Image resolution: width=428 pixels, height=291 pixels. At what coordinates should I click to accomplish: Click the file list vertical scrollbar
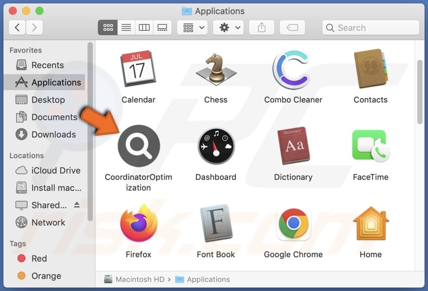click(420, 92)
